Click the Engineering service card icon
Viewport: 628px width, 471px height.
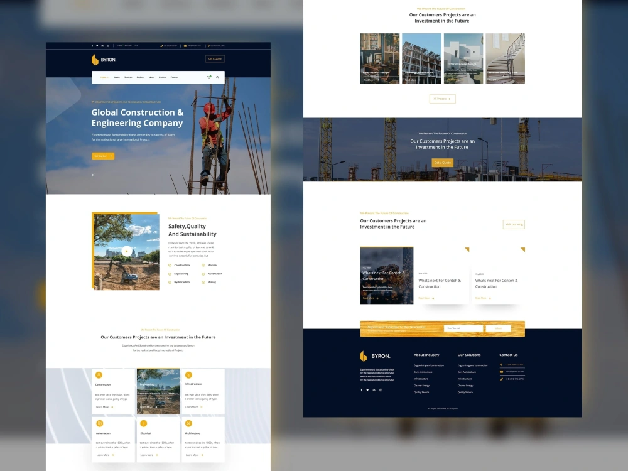point(143,375)
